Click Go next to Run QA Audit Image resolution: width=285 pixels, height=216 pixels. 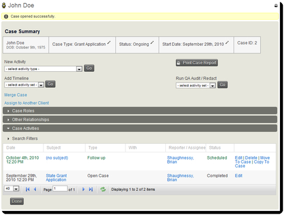click(x=222, y=85)
